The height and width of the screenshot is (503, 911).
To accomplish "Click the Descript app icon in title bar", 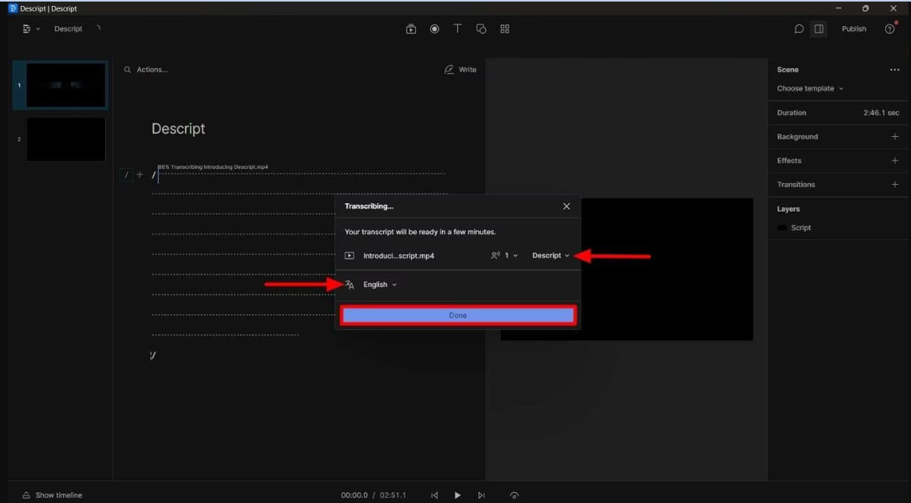I will point(13,8).
